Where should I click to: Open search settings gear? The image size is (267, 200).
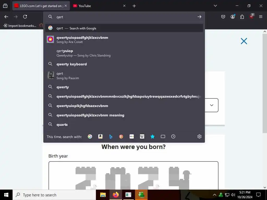click(x=199, y=136)
